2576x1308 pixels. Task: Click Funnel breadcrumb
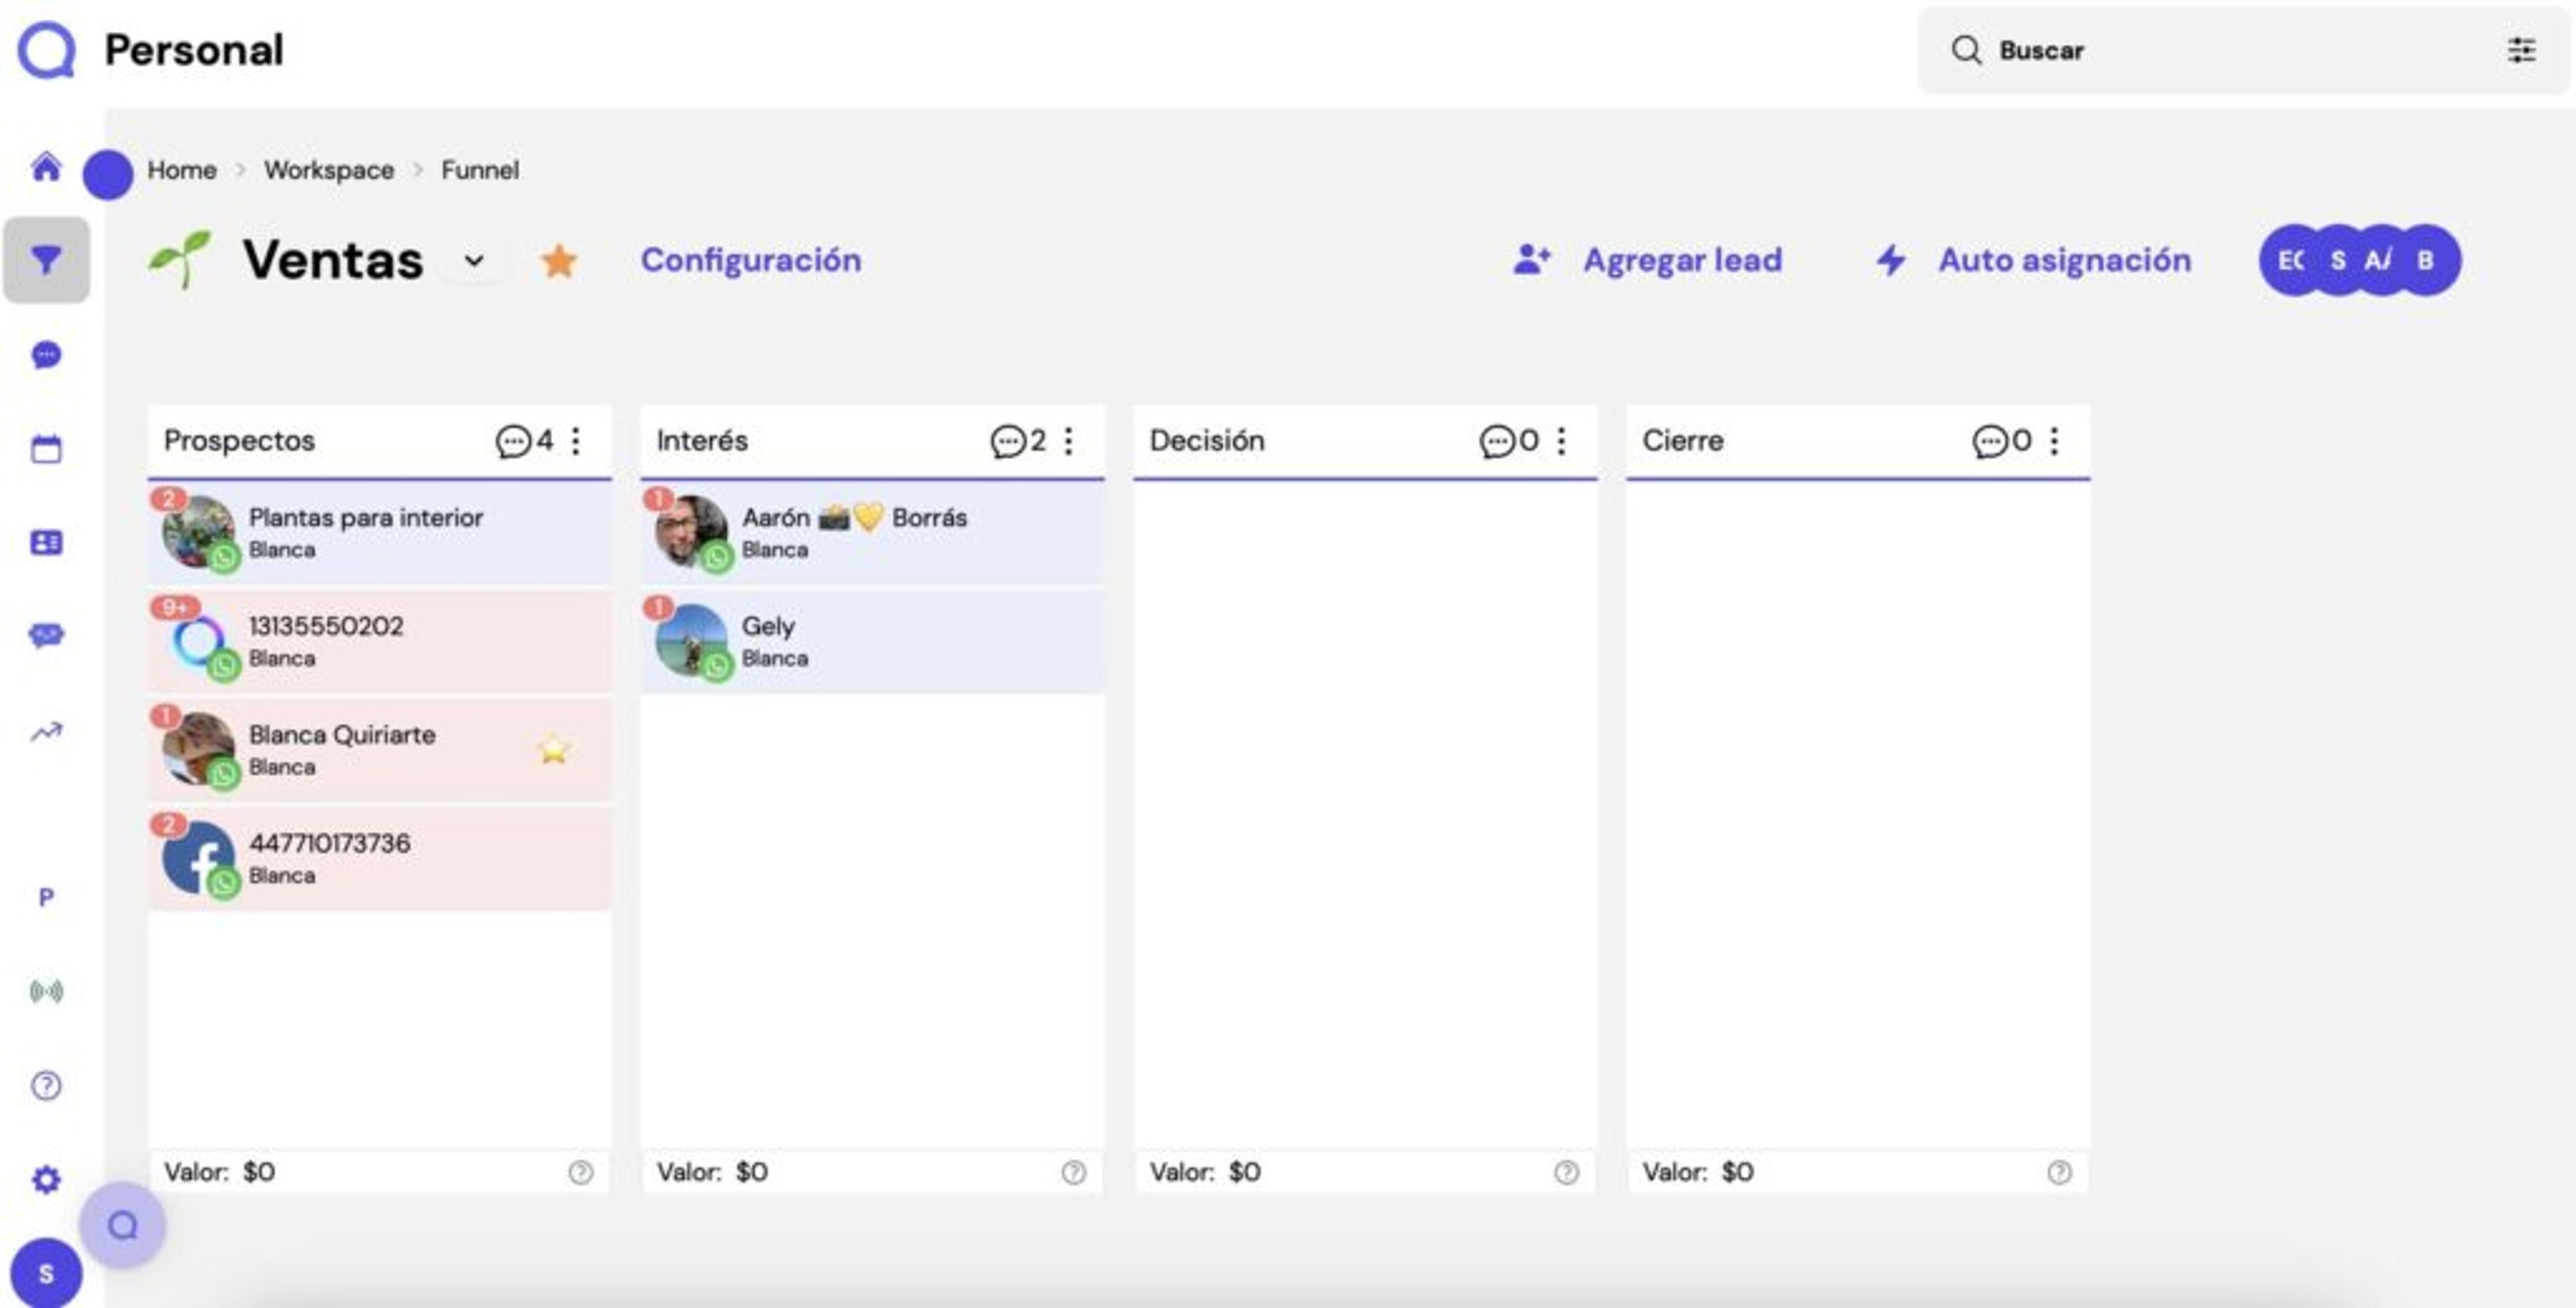coord(480,170)
